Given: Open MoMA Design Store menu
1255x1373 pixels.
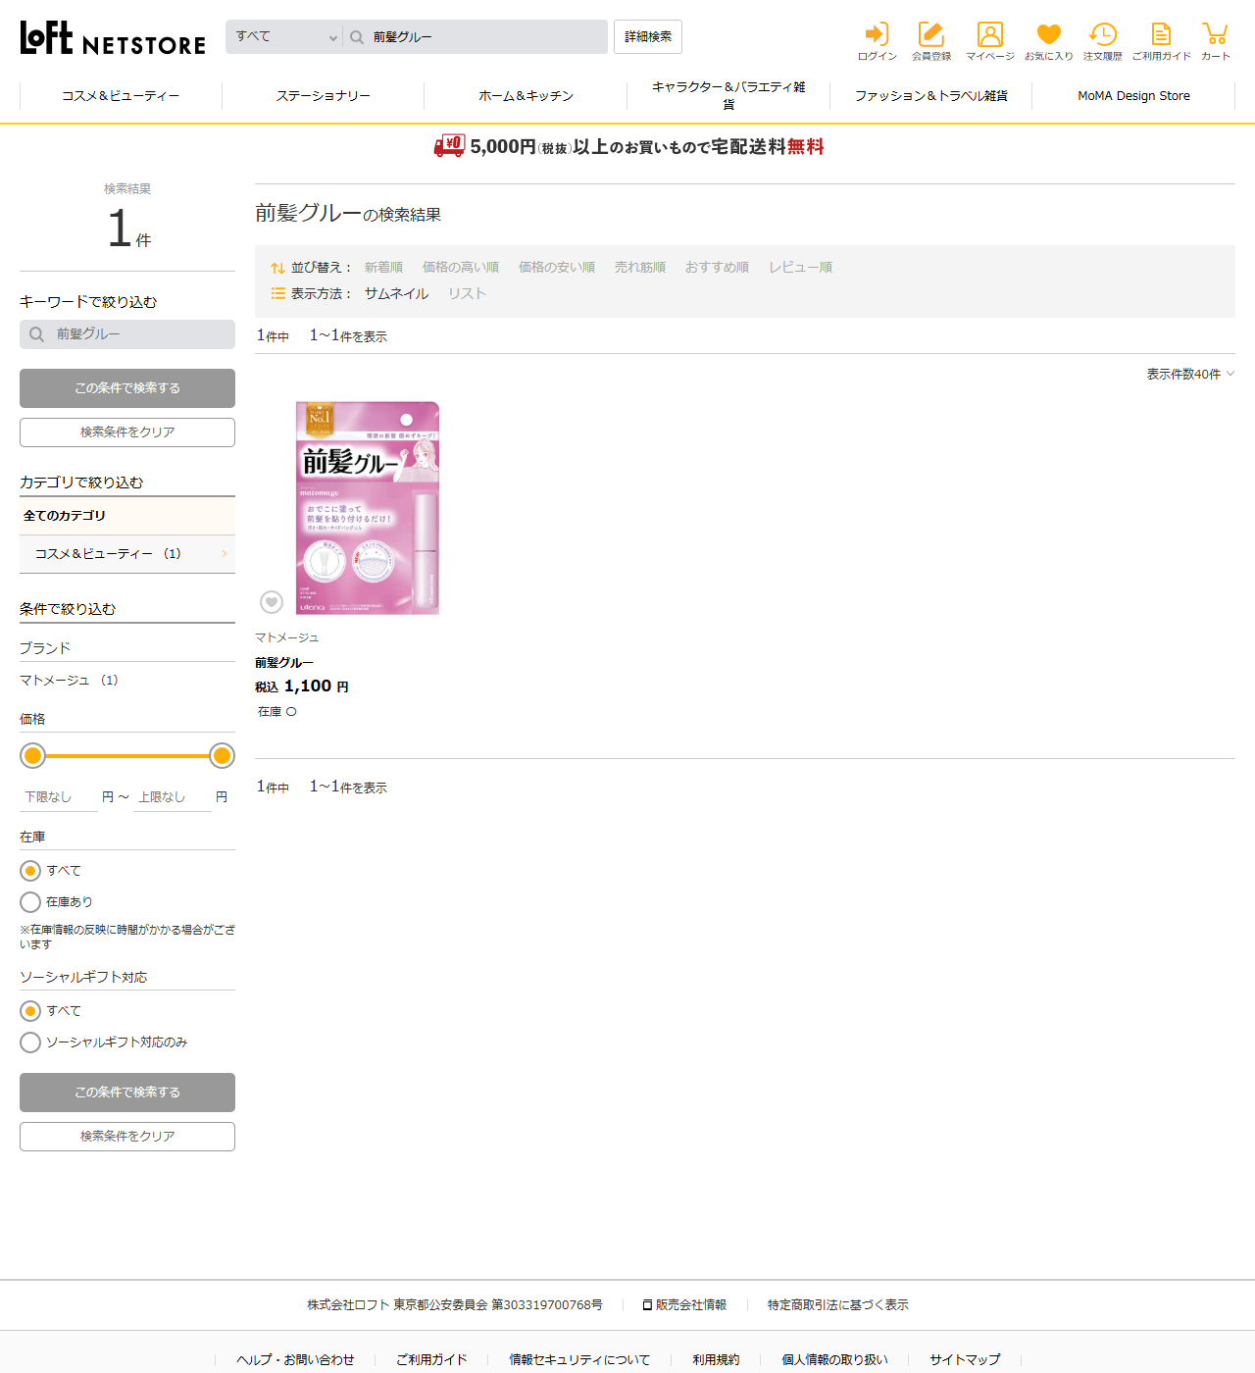Looking at the screenshot, I should 1133,96.
